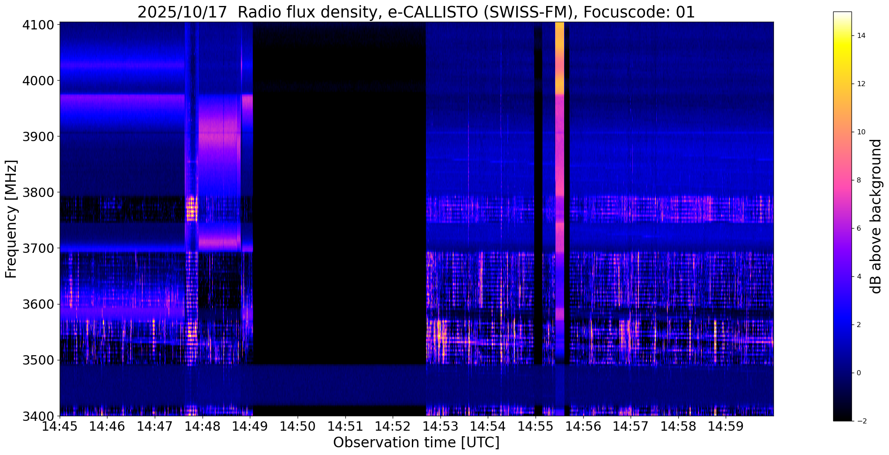The height and width of the screenshot is (455, 889).
Task: Click the 'Frequency [MHz]' y-axis label
Action: click(x=11, y=219)
